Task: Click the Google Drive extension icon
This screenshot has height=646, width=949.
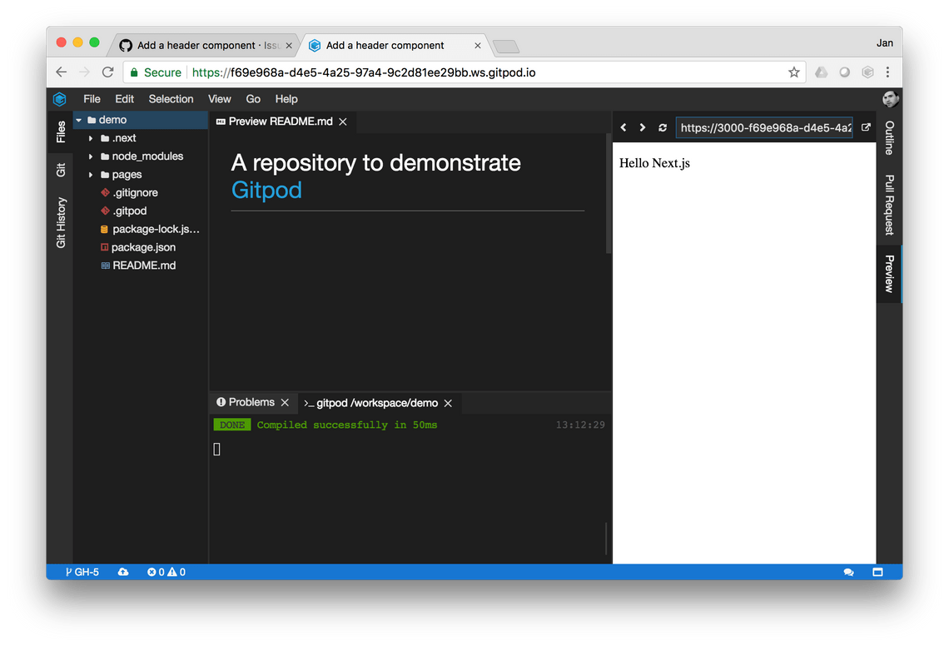Action: (x=822, y=72)
